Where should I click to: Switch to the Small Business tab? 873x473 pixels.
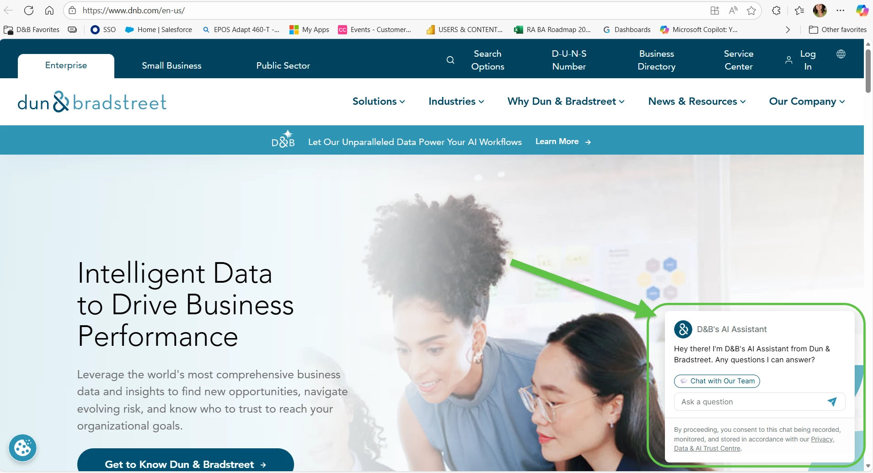coord(171,65)
